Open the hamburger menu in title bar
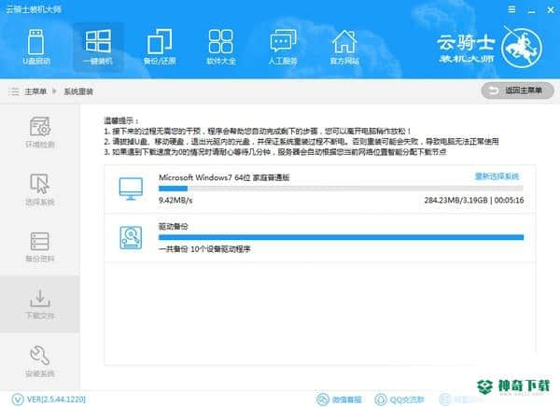This screenshot has height=407, width=560. 511,9
